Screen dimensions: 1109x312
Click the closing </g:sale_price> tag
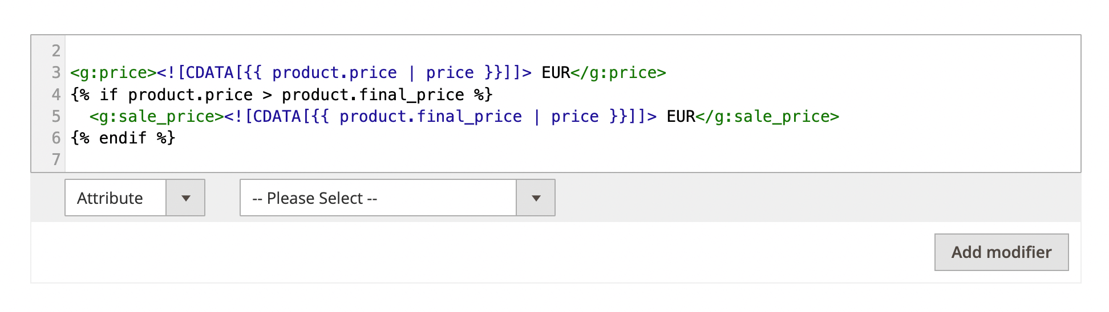pos(767,117)
